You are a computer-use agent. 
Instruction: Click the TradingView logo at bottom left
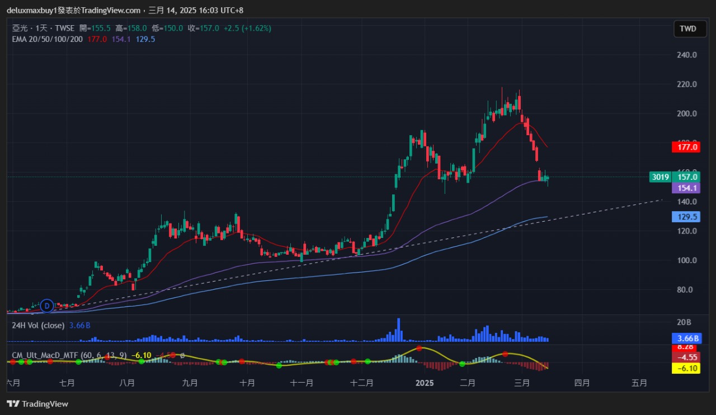click(x=37, y=404)
